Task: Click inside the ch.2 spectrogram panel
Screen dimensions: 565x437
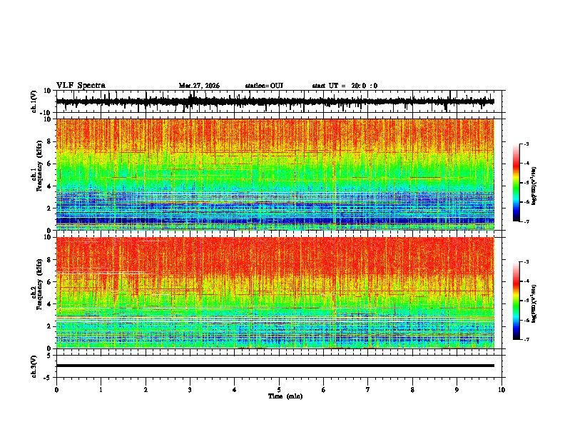Action: 275,293
